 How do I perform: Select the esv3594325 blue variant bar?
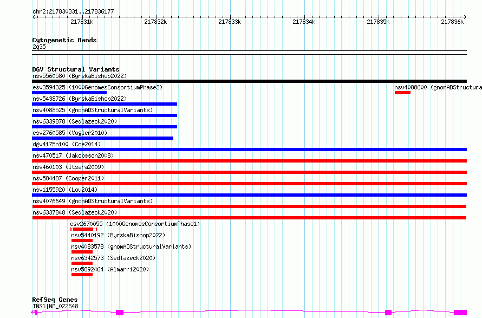[x=69, y=93]
